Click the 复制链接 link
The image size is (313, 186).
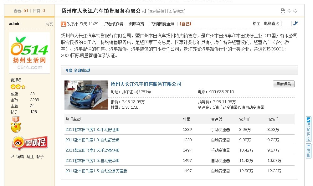[x=157, y=11]
